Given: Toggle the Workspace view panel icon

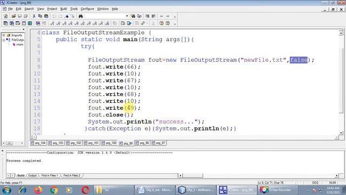Looking at the screenshot, I should (5, 23).
